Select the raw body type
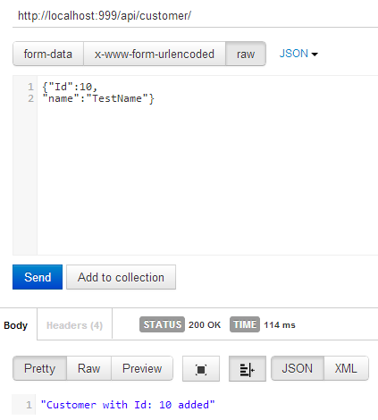378x420 pixels. (x=246, y=54)
